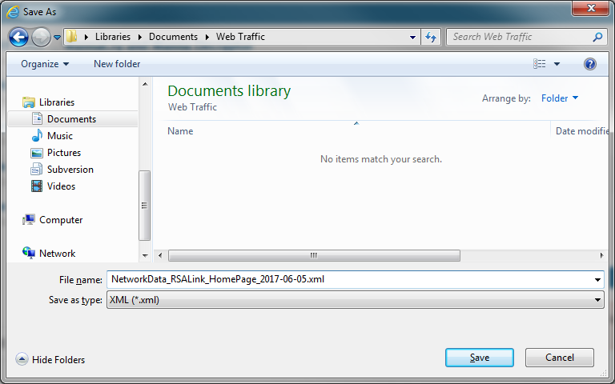Expand the File name dropdown arrow

(597, 280)
